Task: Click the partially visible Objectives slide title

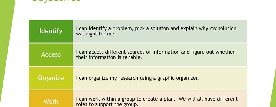Action: tap(56, 1)
